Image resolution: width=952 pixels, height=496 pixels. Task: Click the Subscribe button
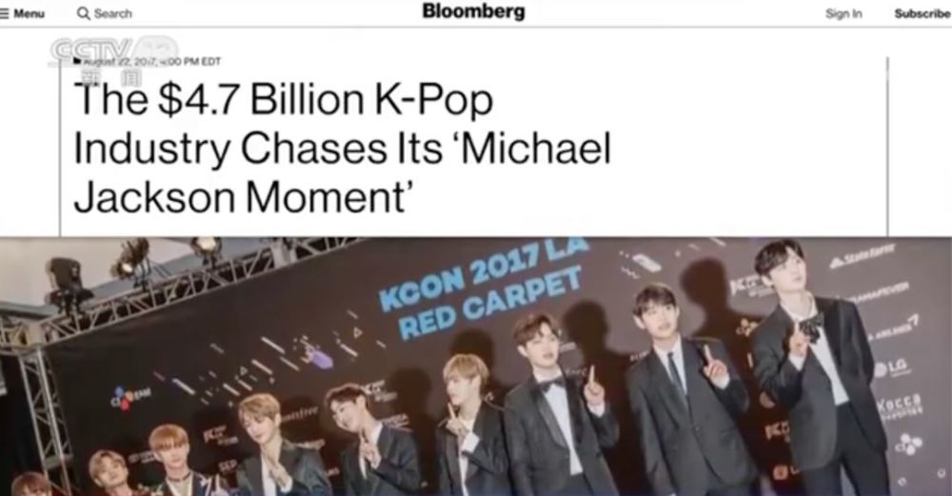922,13
